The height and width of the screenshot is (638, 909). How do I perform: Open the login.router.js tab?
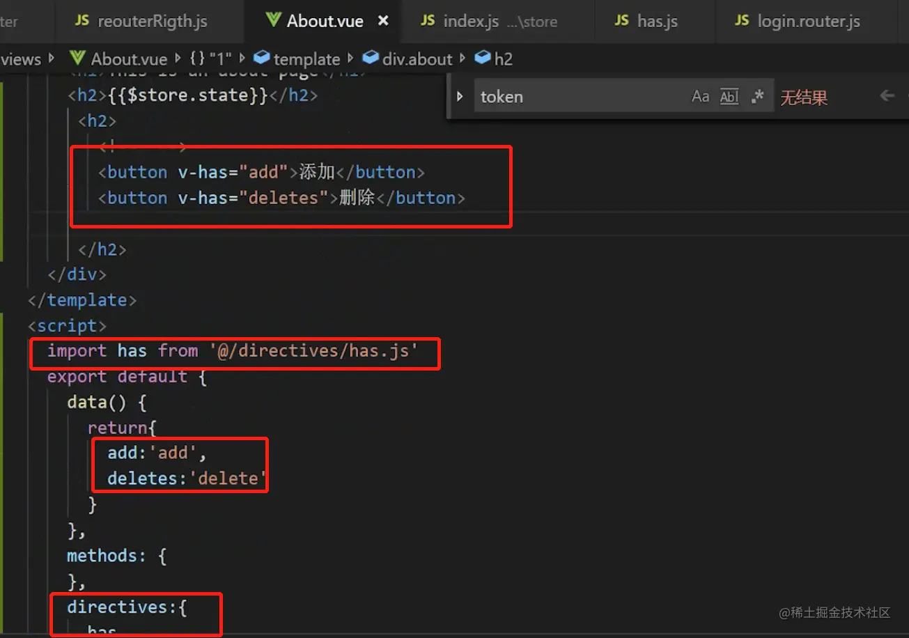point(798,21)
